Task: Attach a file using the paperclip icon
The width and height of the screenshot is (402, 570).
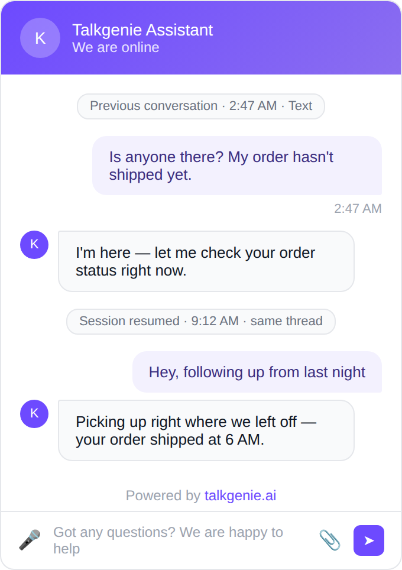Action: pos(330,540)
